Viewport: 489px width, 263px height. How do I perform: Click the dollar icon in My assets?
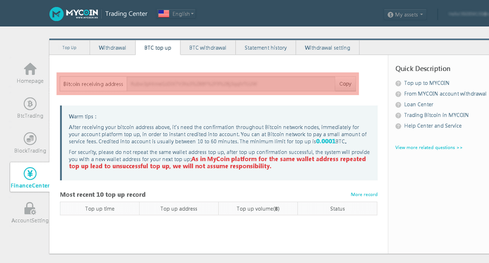click(390, 15)
